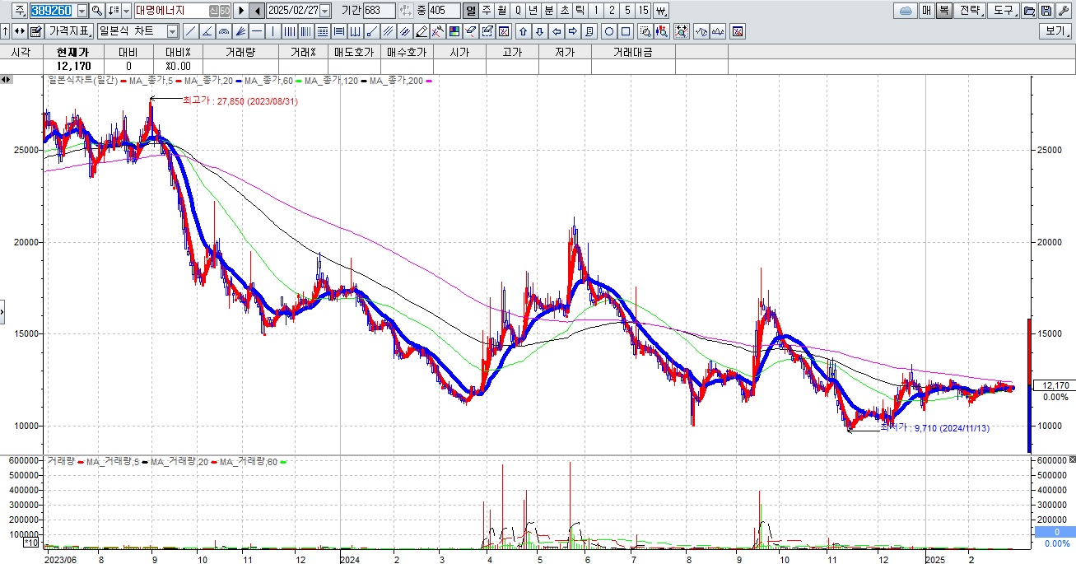
Task: Select the straight trend line tool
Action: coord(191,31)
